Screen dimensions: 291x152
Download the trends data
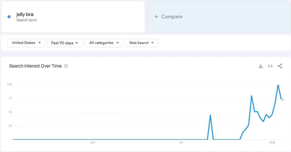coord(261,66)
